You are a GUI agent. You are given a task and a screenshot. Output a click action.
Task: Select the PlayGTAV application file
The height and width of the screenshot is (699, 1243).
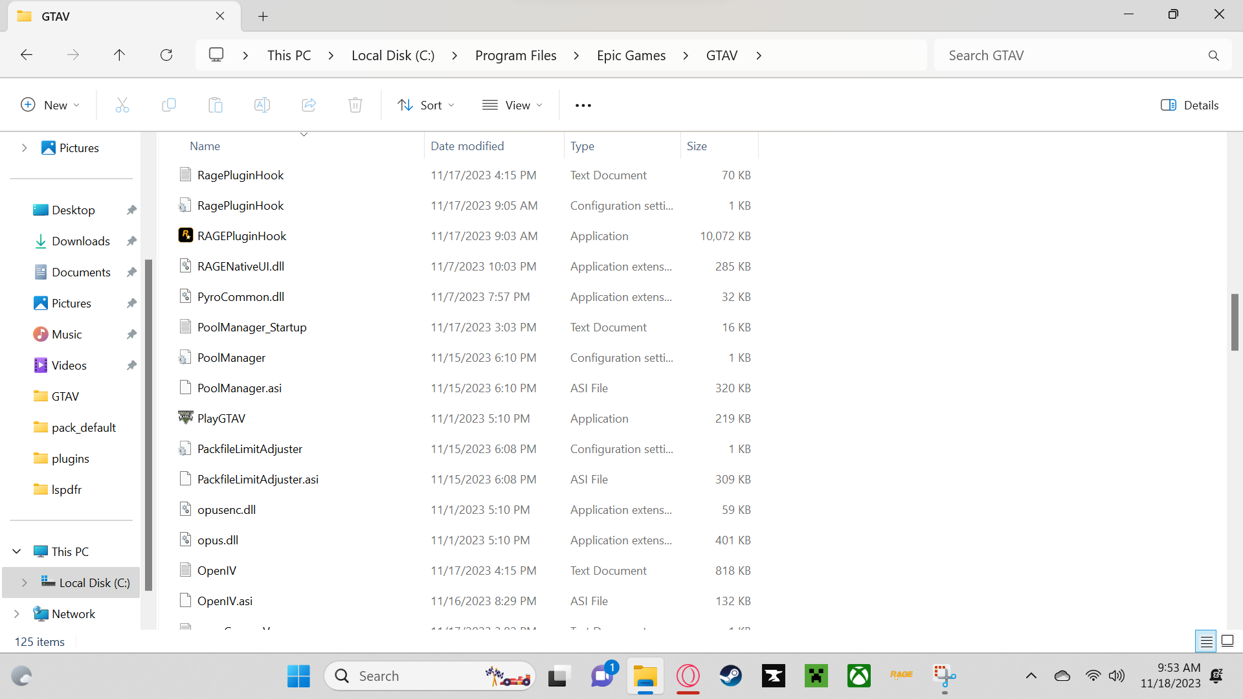coord(221,419)
